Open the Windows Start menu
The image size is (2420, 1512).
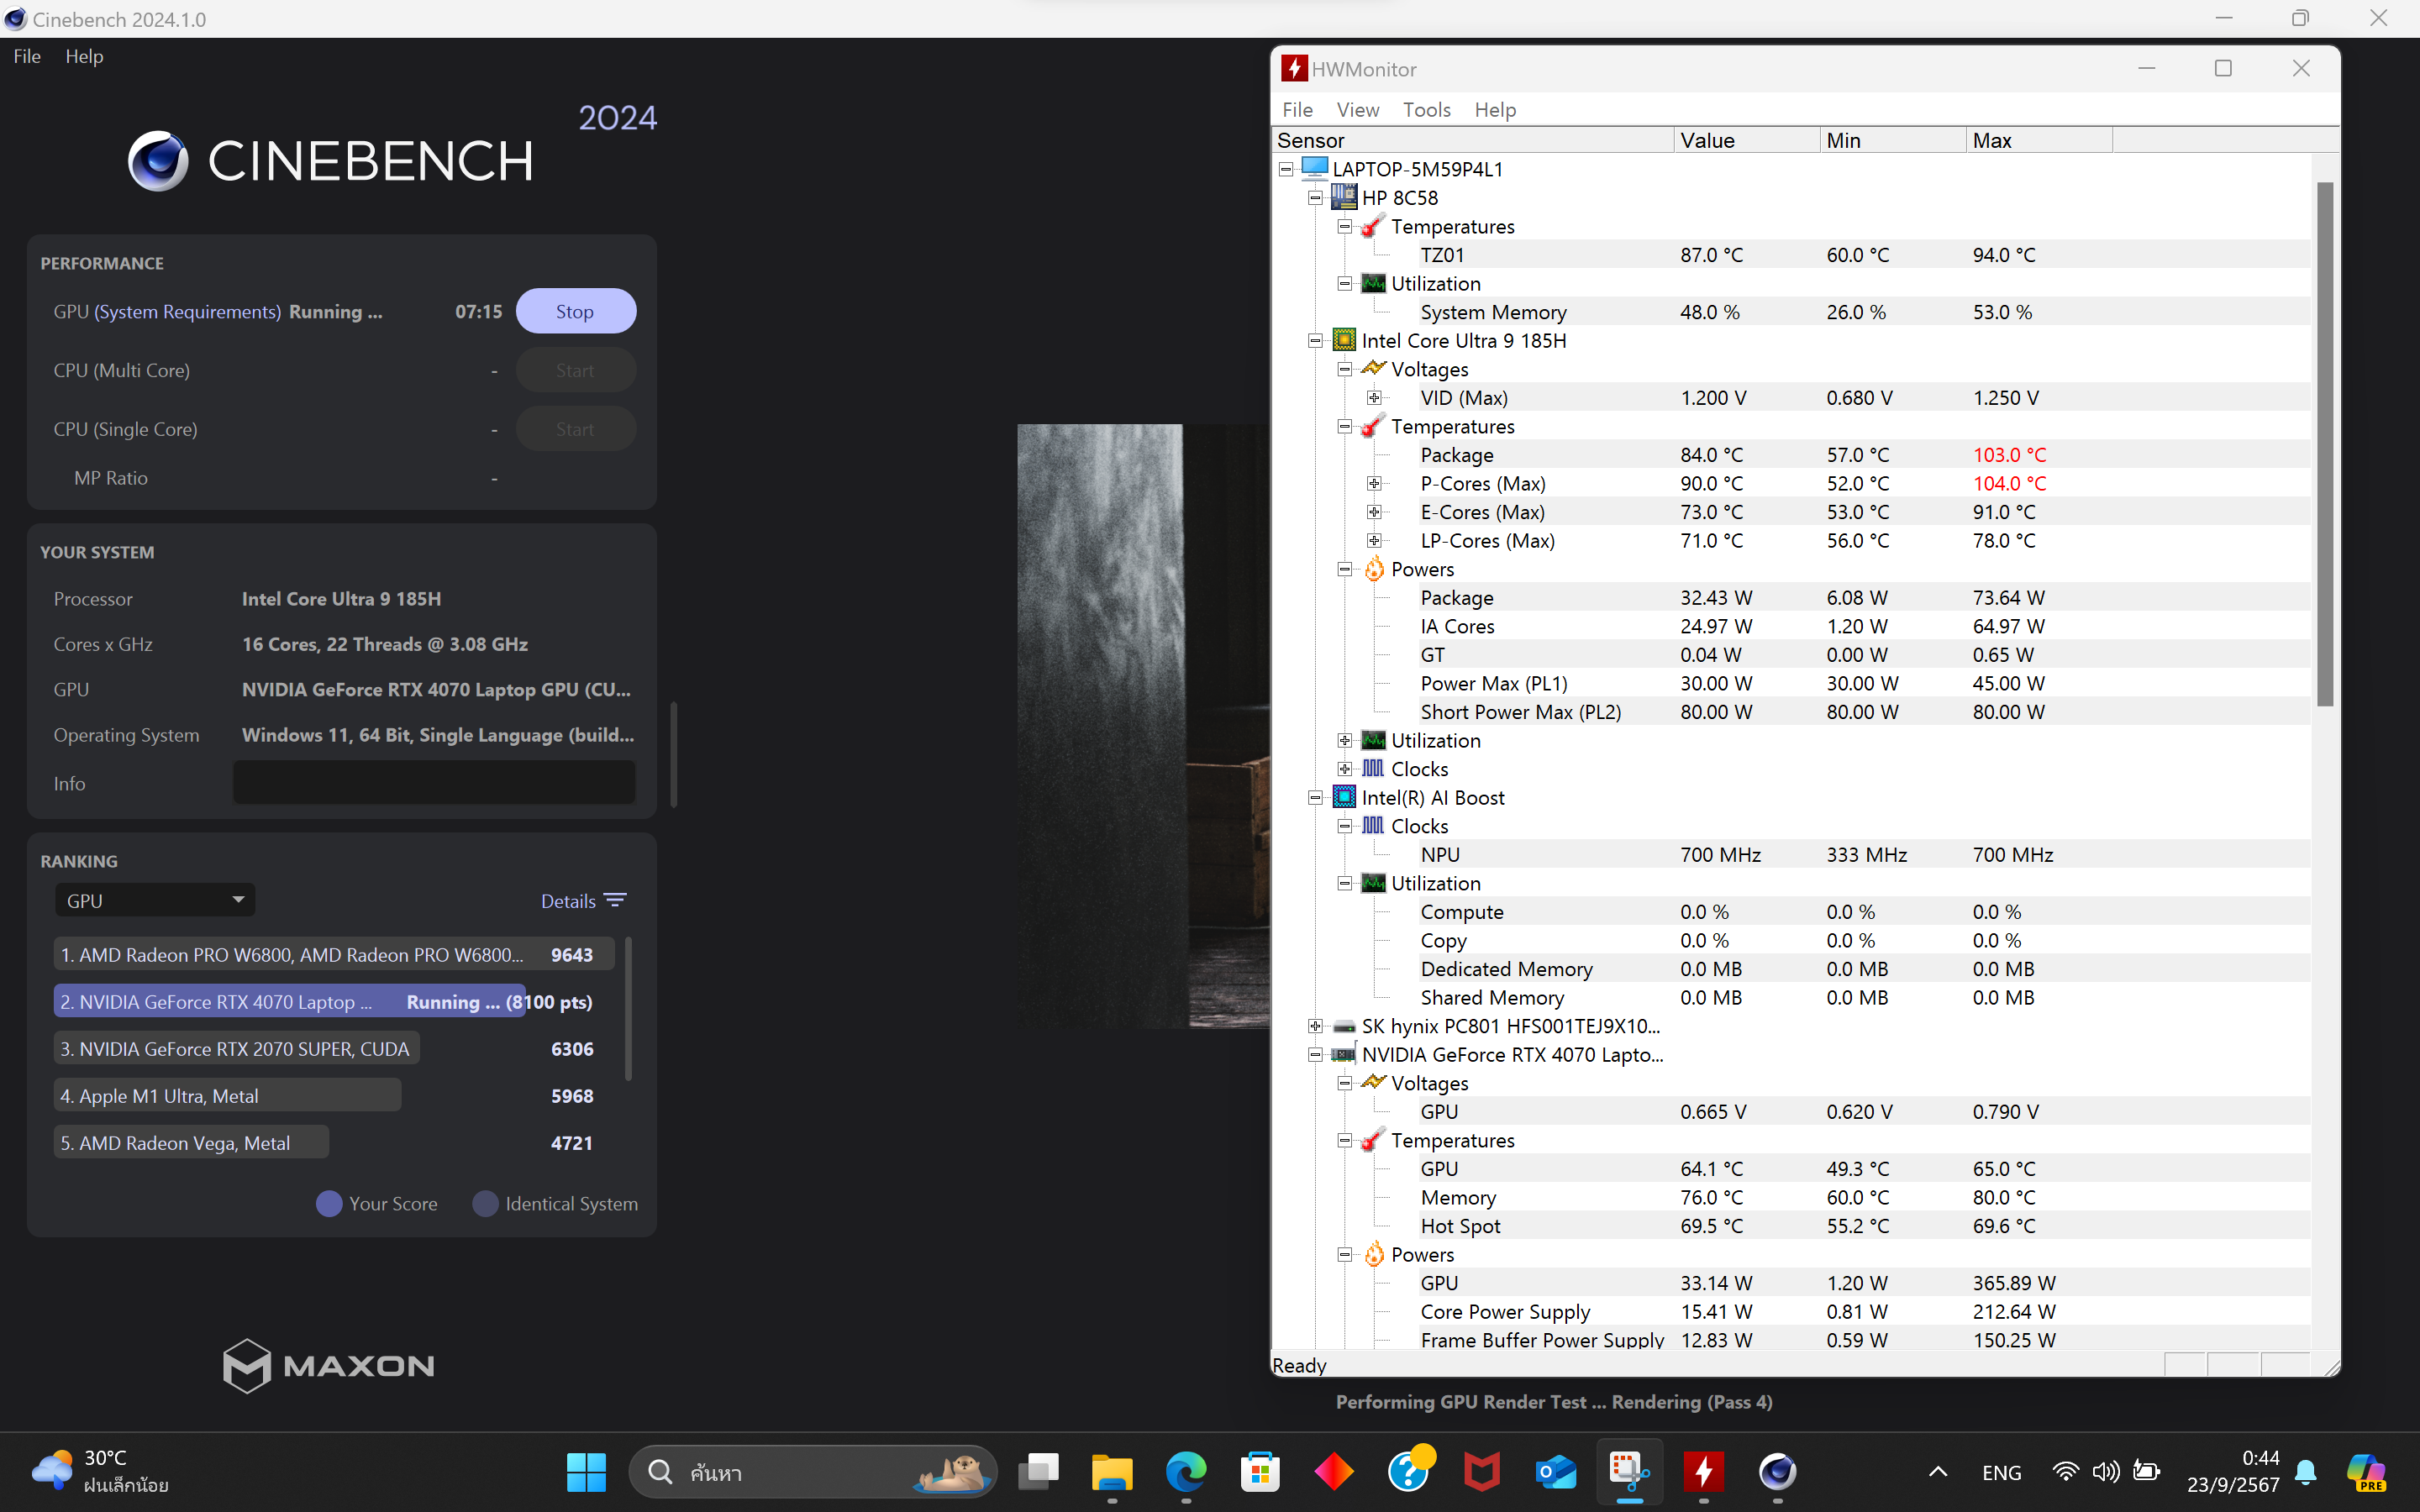click(586, 1472)
